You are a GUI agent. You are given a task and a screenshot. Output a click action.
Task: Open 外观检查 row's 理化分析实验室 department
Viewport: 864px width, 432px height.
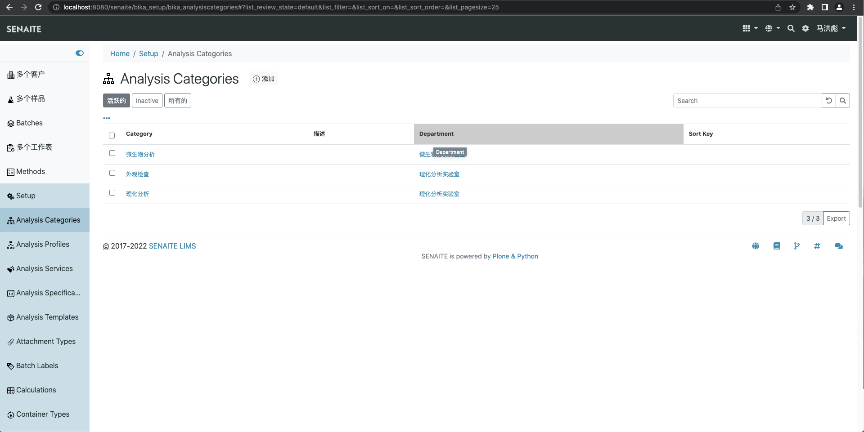point(439,174)
